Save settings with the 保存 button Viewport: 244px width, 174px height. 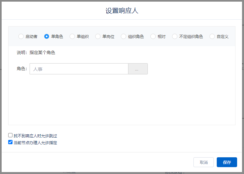(x=227, y=162)
